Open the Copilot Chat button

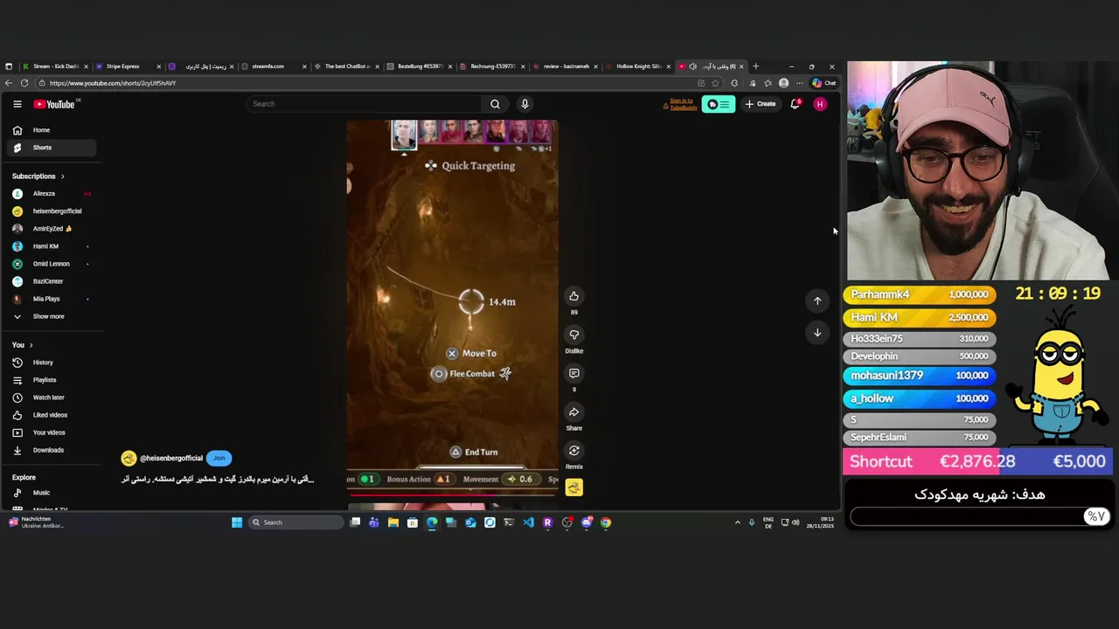pyautogui.click(x=824, y=83)
